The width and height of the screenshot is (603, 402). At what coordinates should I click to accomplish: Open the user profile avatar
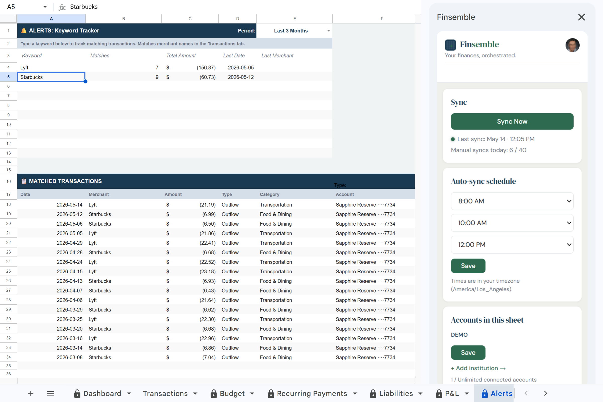click(x=572, y=45)
